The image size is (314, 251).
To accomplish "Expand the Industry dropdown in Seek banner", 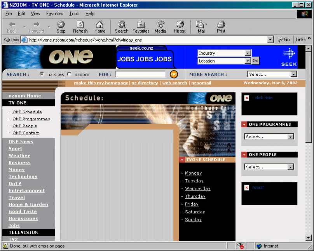I will [x=248, y=53].
